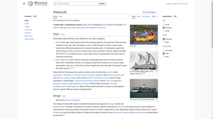This screenshot has height=119, width=213.
Task: Select Light color mode
Action: coord(164,54)
